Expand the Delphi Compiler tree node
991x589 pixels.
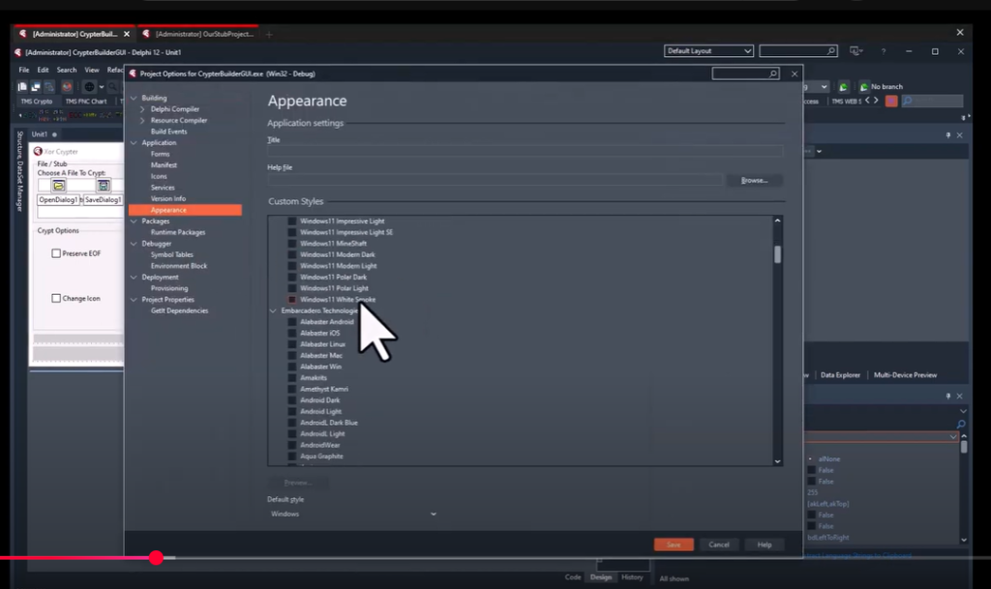click(x=142, y=109)
